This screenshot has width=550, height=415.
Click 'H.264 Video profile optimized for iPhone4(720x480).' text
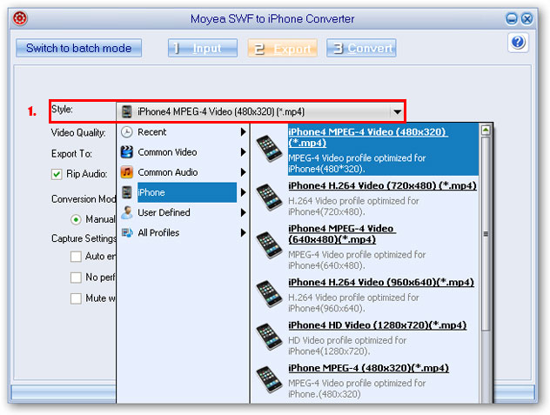click(x=353, y=206)
